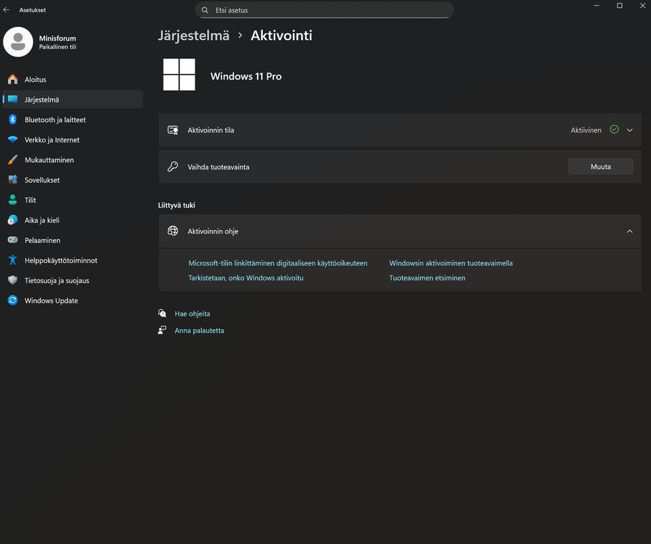Click the Pelaaminen gamepad icon
Image resolution: width=651 pixels, height=544 pixels.
[13, 240]
